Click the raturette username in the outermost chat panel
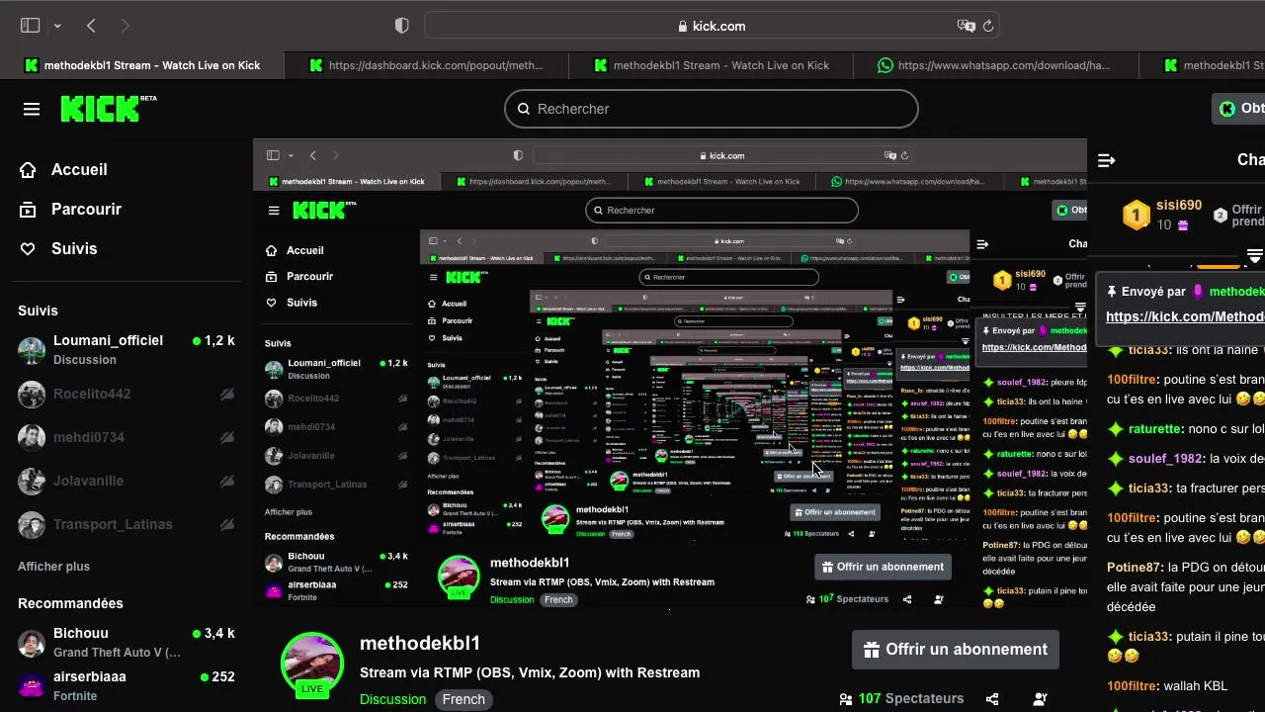This screenshot has width=1265, height=712. tap(1155, 429)
